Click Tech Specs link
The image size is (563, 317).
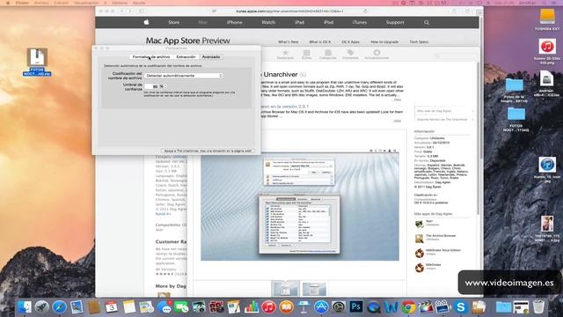click(419, 42)
